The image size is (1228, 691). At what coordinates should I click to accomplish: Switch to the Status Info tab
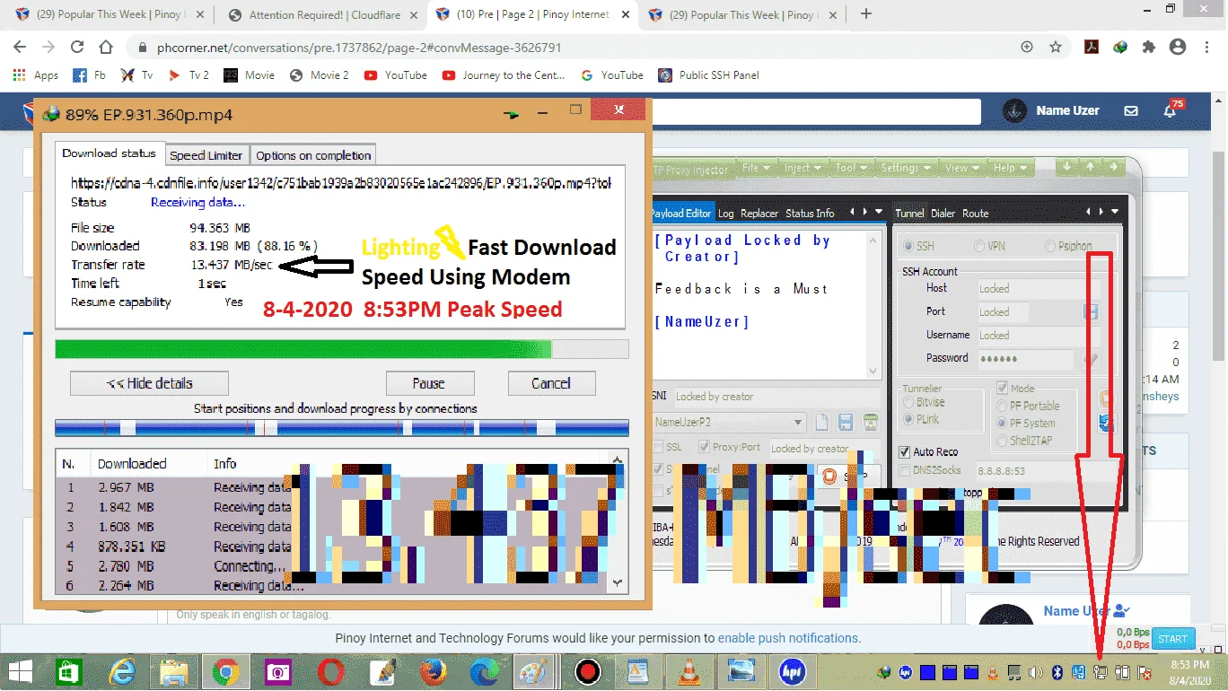810,214
